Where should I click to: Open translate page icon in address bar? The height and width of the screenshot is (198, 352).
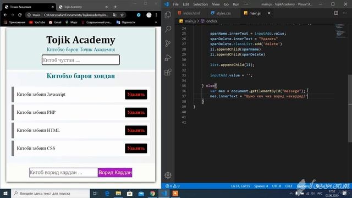114,15
